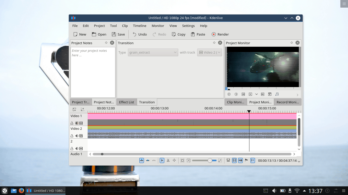Click play zone icon in monitor toolbar
This screenshot has width=348, height=195.
270,94
